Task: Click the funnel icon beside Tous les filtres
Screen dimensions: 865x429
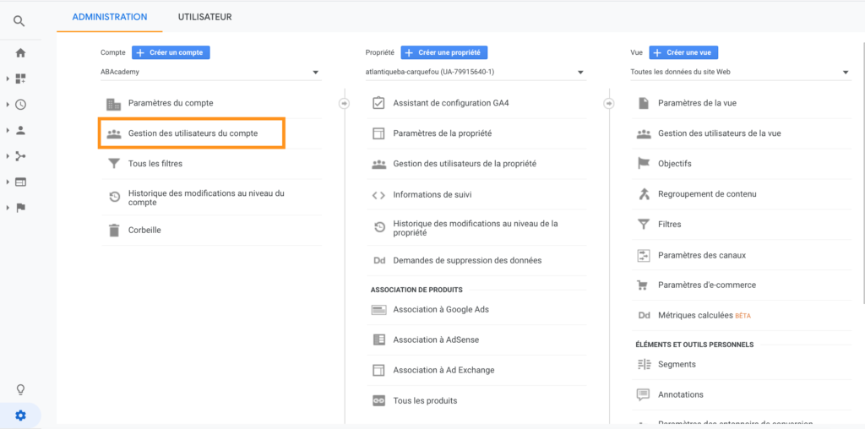Action: click(x=114, y=164)
